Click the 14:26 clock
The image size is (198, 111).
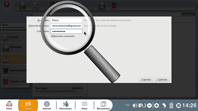[189, 106]
